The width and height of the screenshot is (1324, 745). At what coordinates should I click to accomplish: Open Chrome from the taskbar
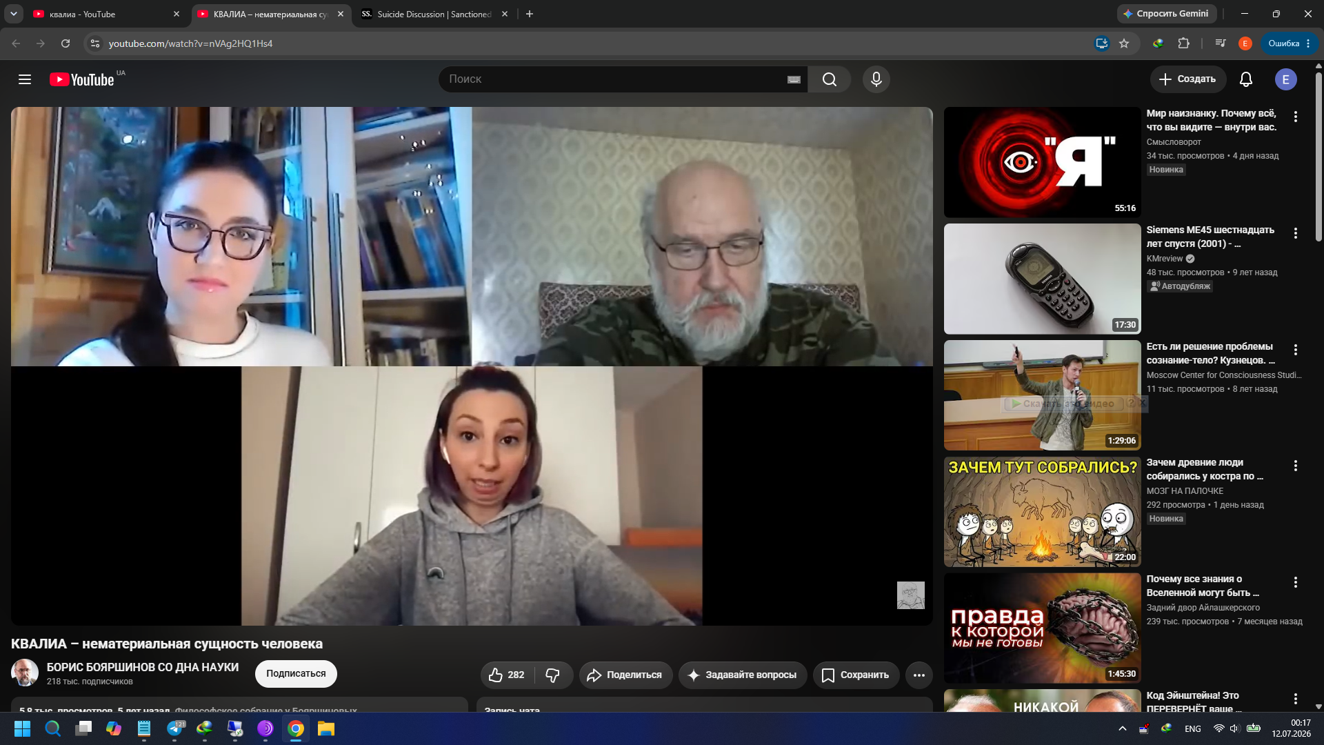296,728
